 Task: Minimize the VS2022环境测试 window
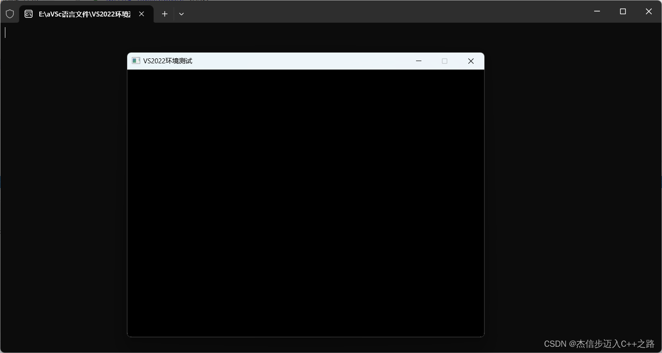419,61
